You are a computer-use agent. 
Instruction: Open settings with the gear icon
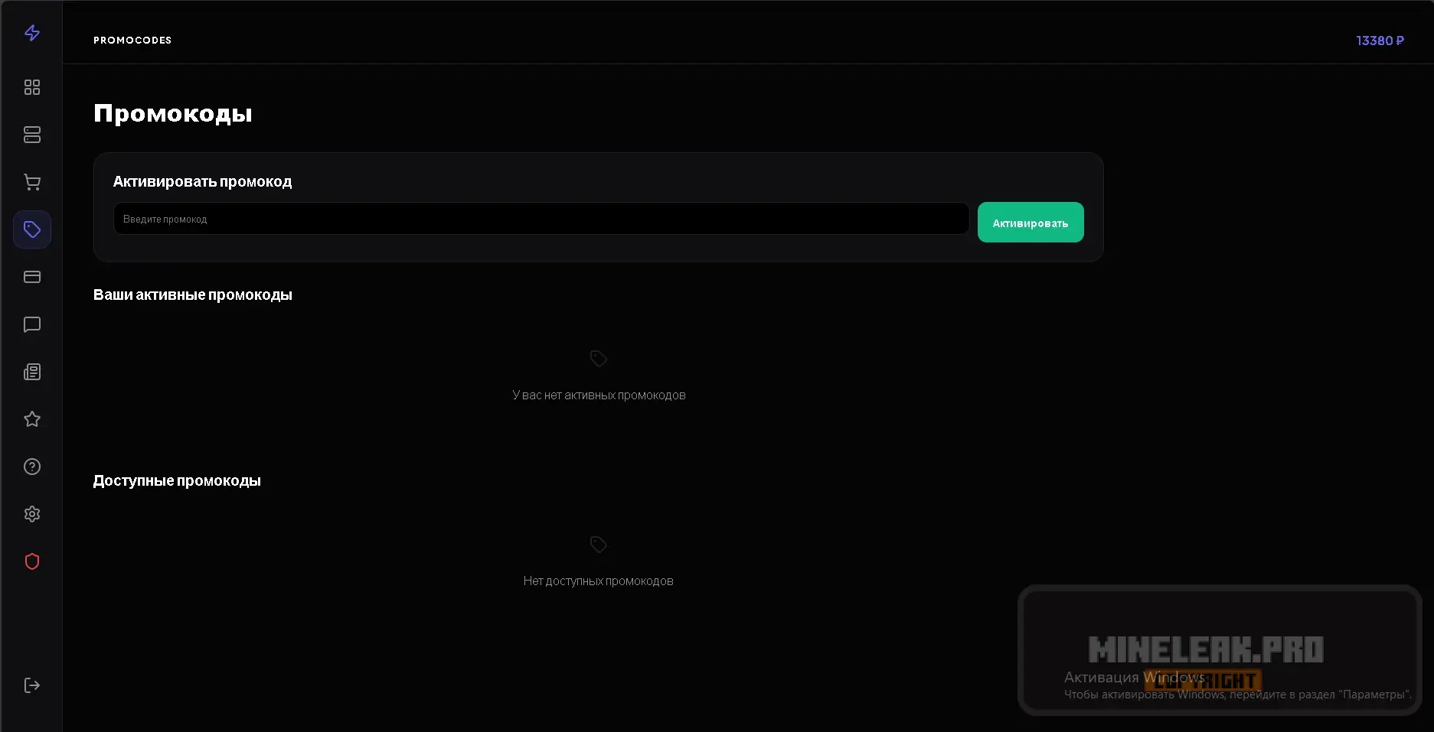tap(32, 514)
